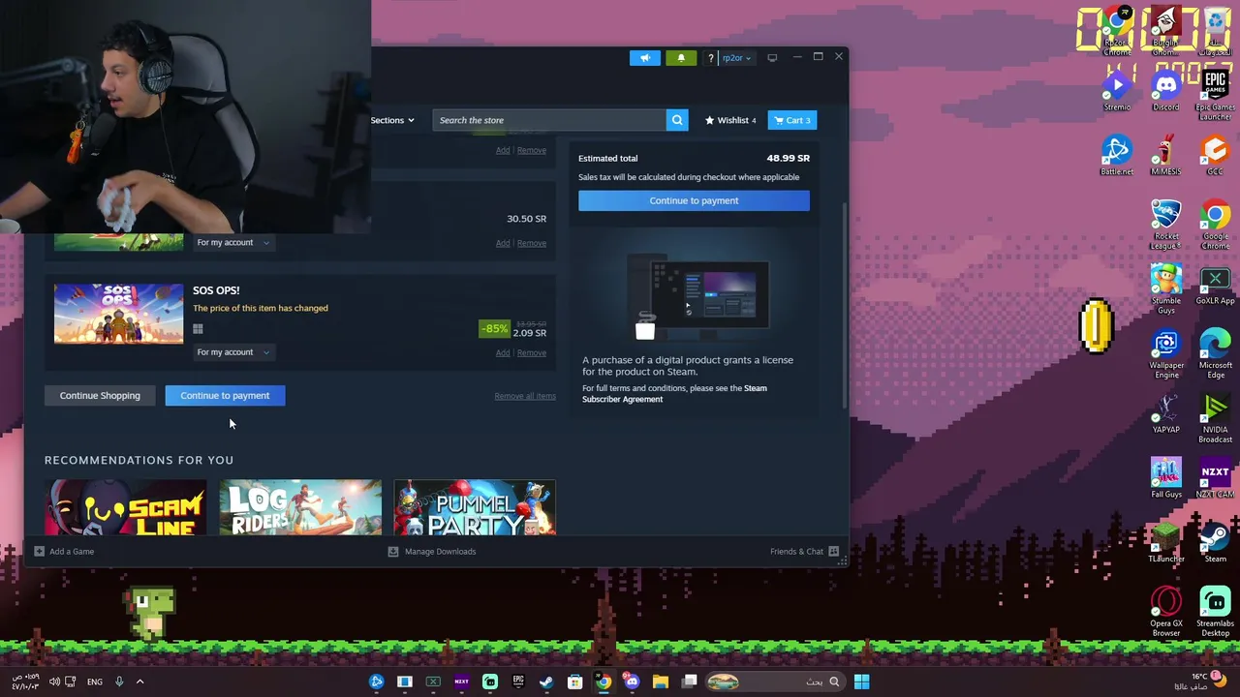Image resolution: width=1240 pixels, height=697 pixels.
Task: Open File Explorer from taskbar
Action: 661,682
